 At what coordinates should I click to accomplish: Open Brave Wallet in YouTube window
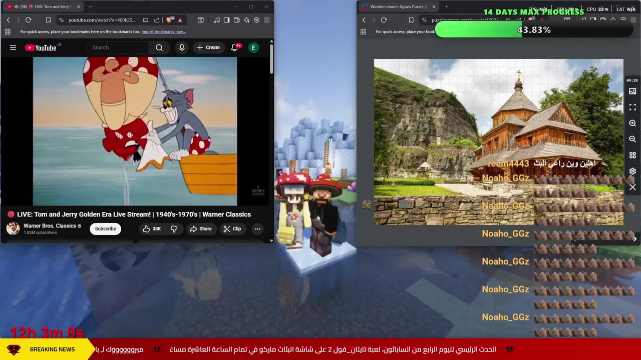click(x=236, y=20)
